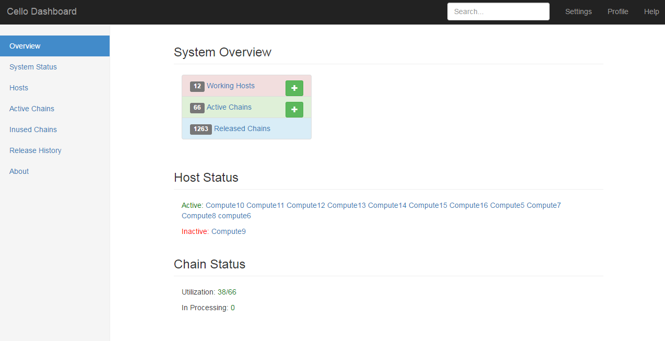The width and height of the screenshot is (665, 341).
Task: Click Help in the top navbar
Action: [651, 11]
